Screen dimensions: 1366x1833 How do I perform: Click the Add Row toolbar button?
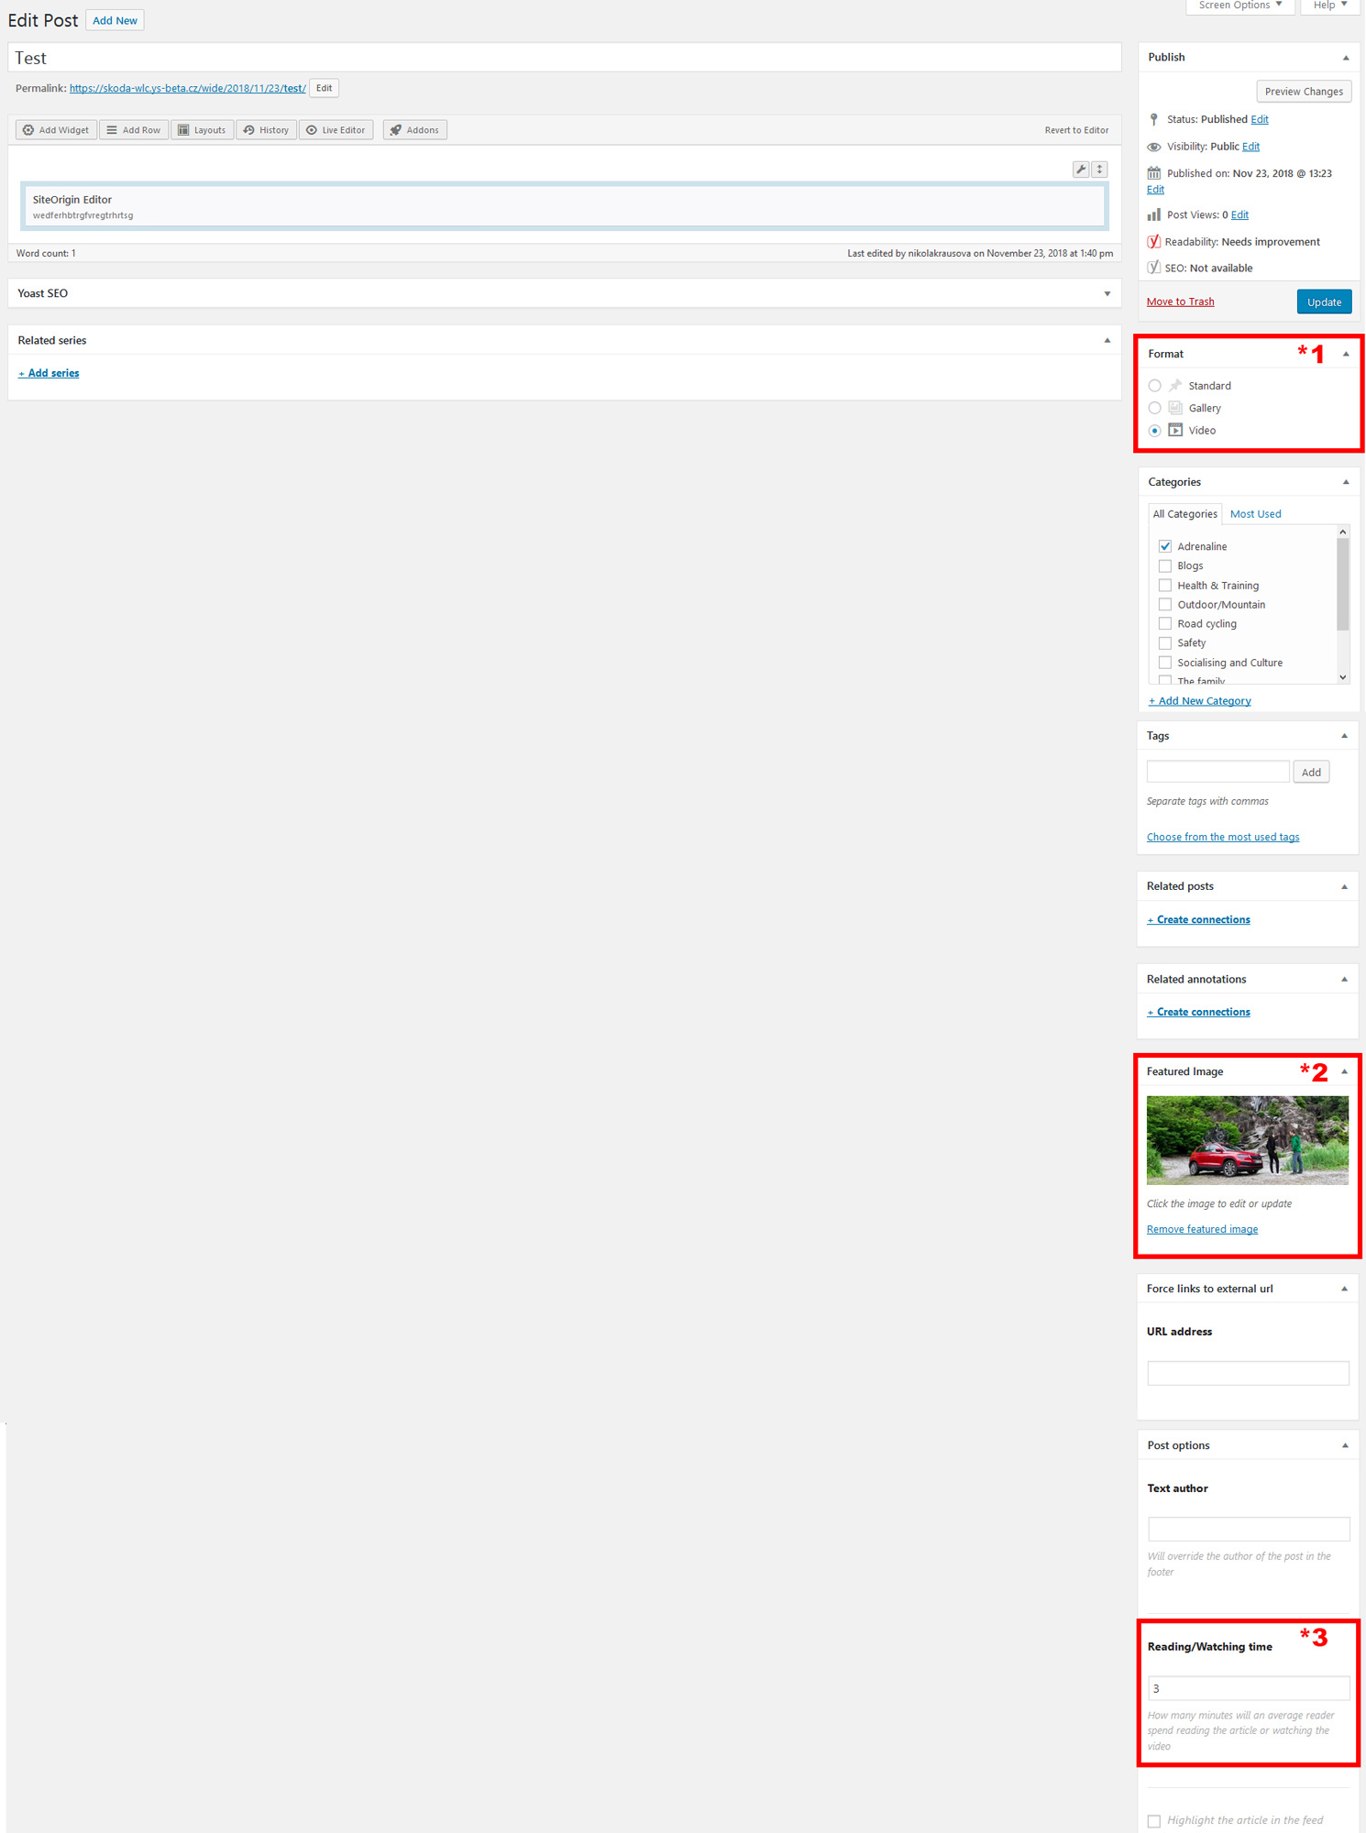134,130
